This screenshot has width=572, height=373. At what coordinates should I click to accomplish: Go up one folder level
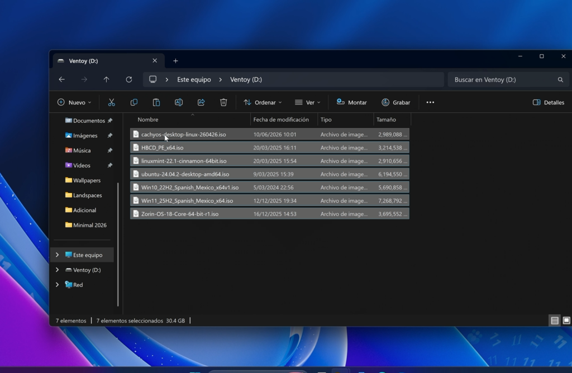click(106, 79)
